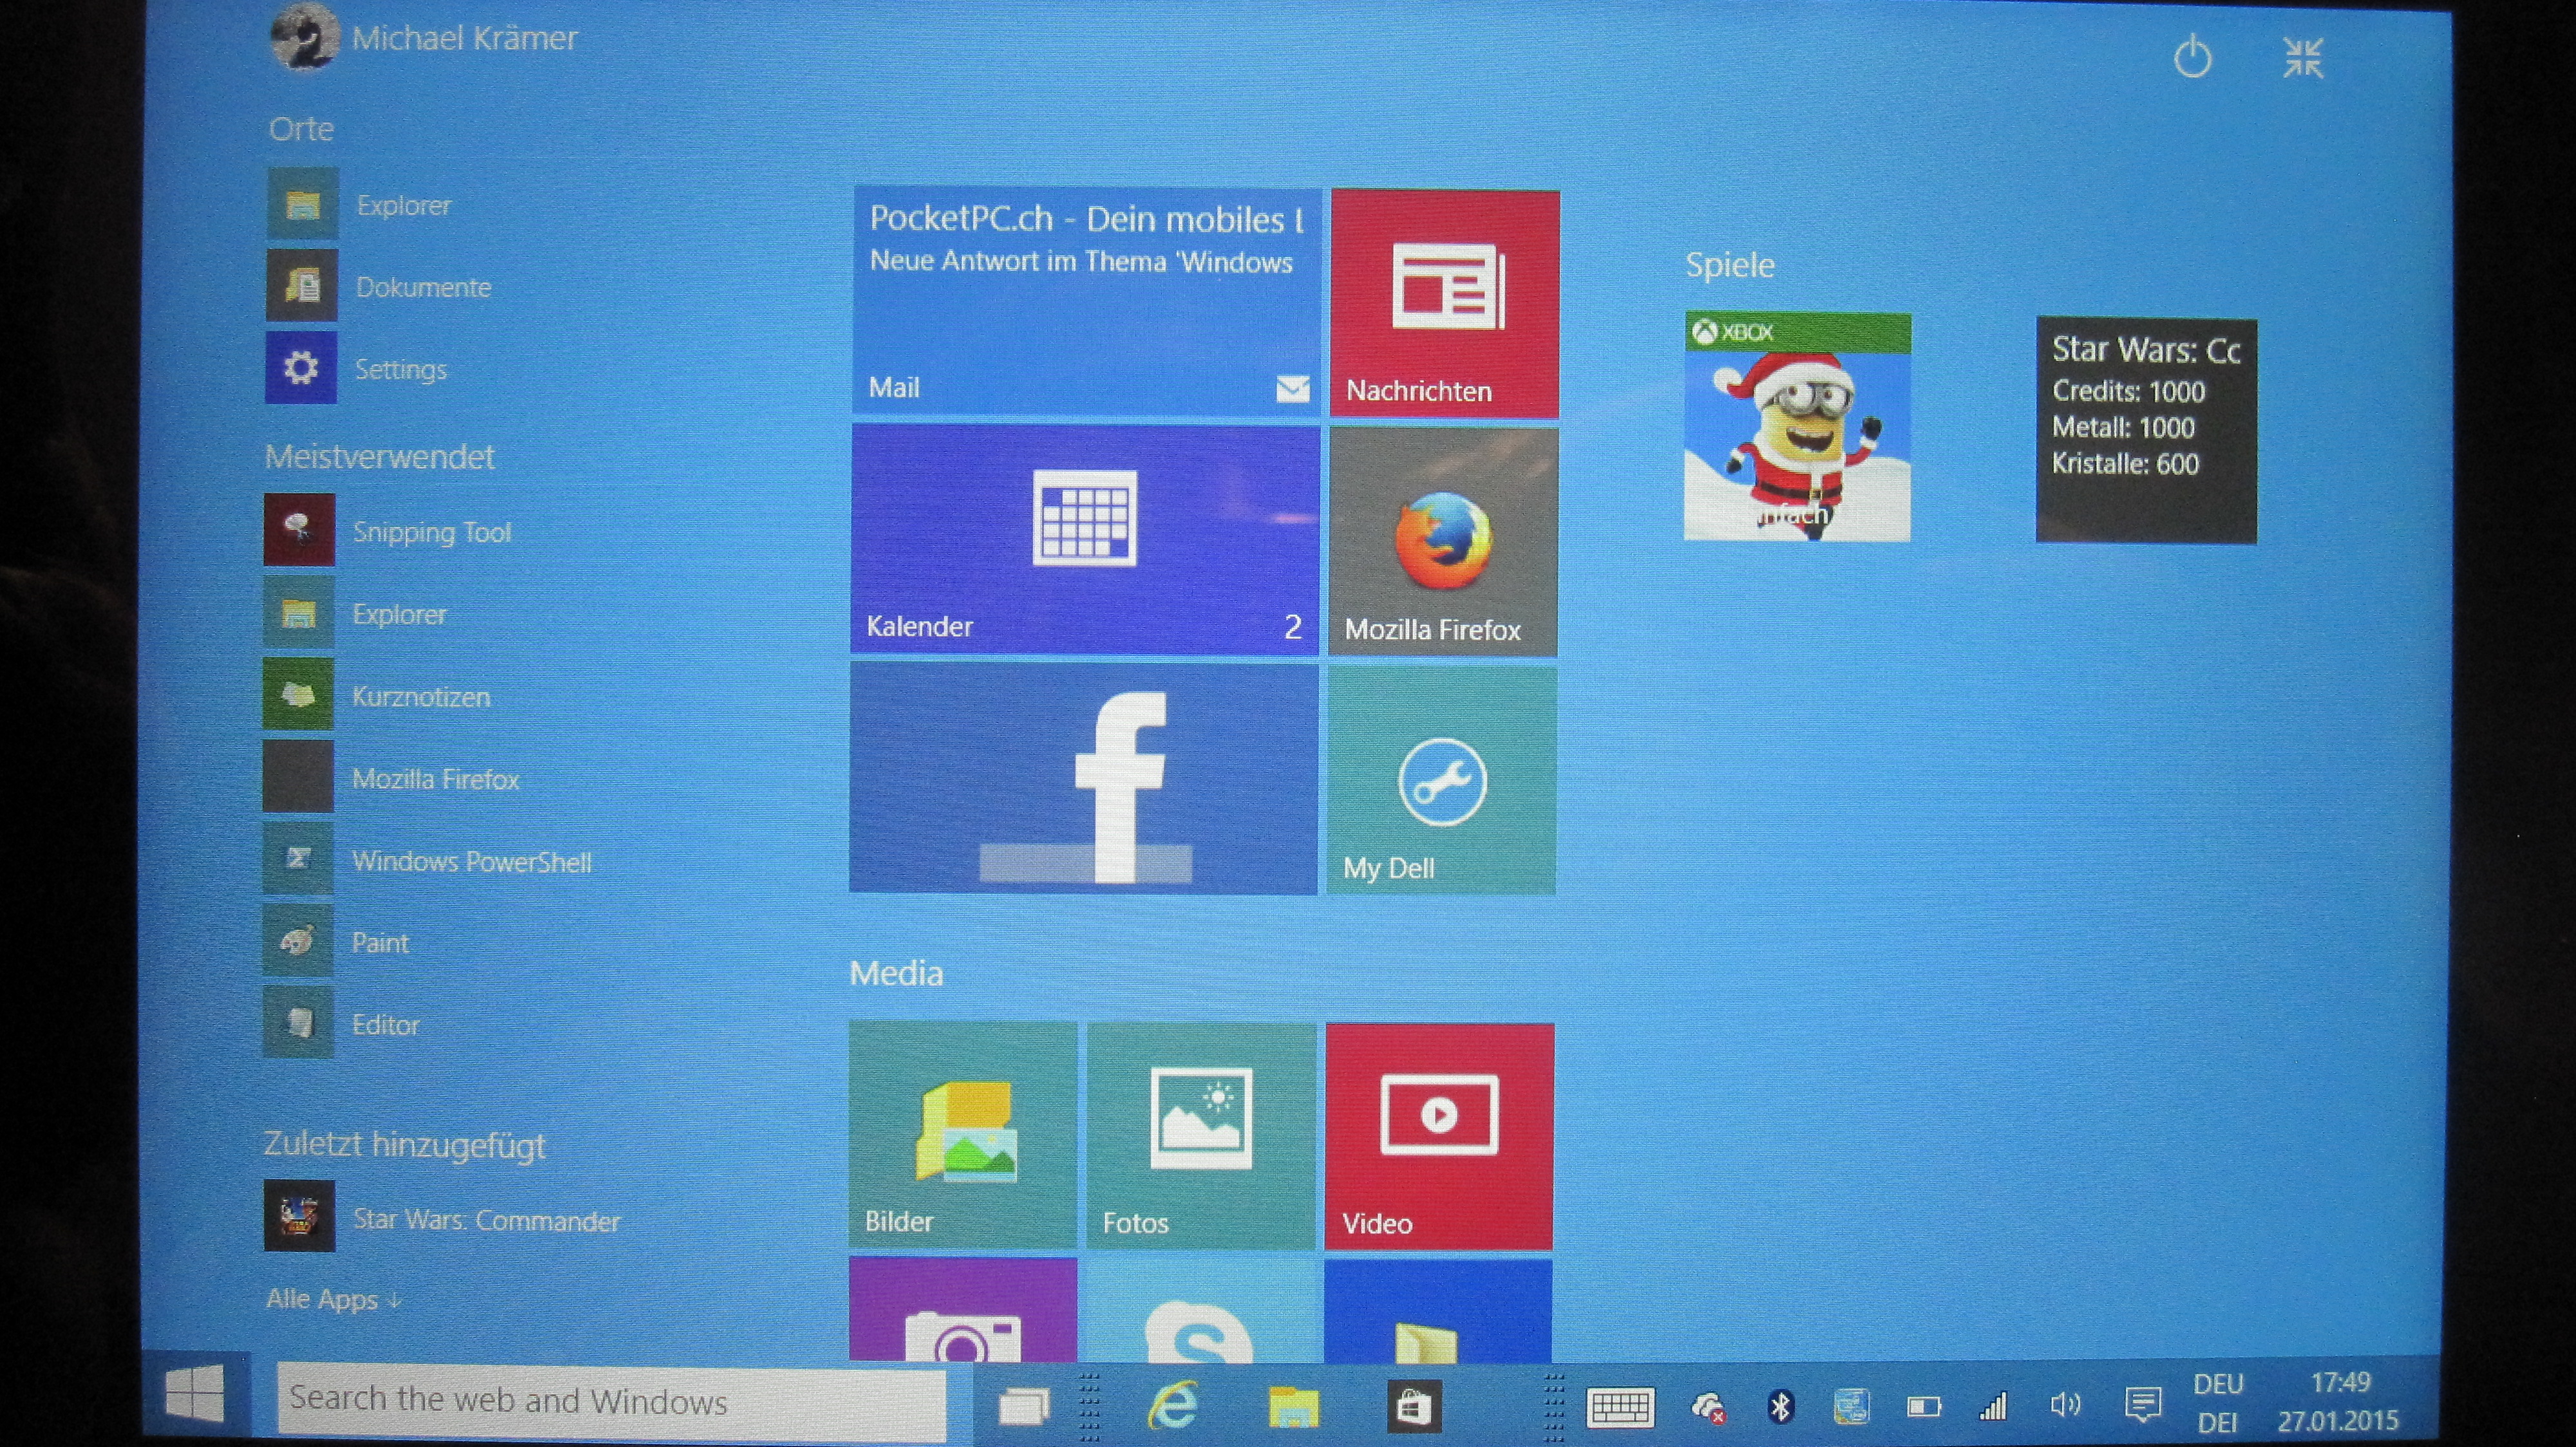Screen dimensions: 2576x1447
Task: Launch Snipping Tool
Action: pyautogui.click(x=388, y=532)
